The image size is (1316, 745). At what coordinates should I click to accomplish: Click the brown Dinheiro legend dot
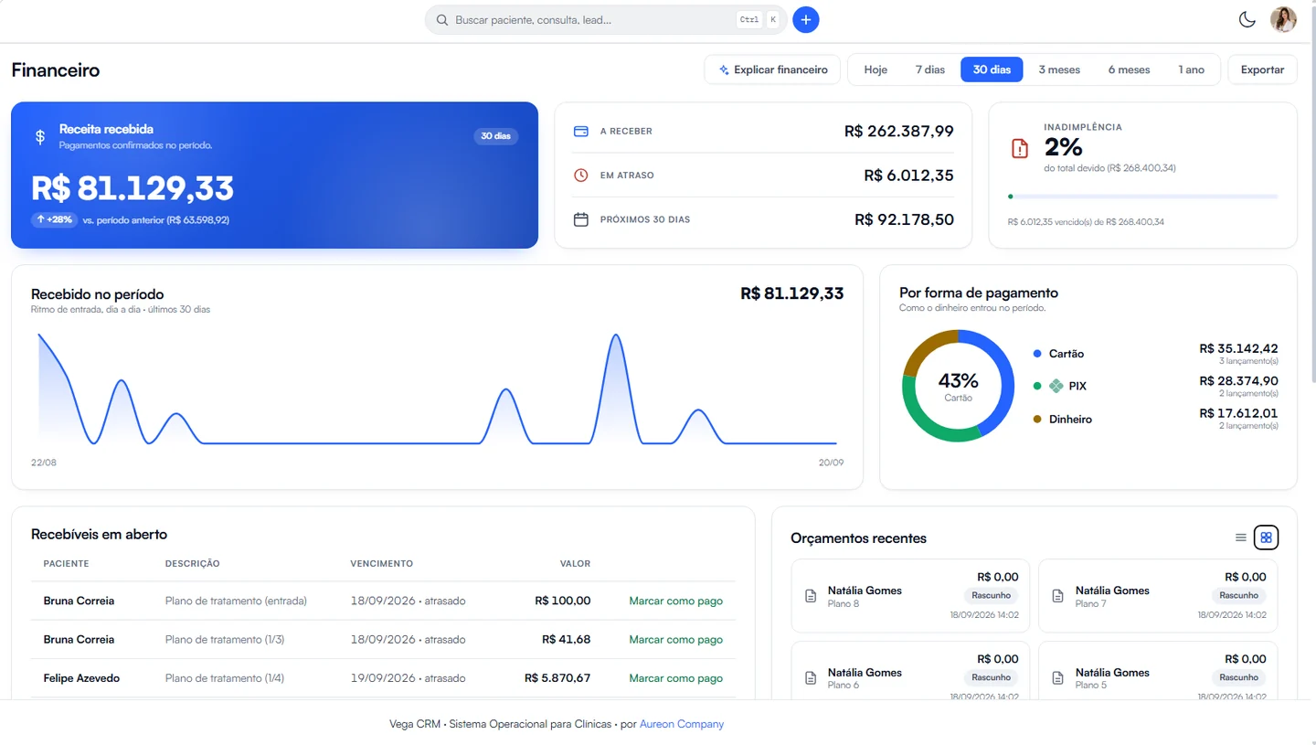(1037, 419)
